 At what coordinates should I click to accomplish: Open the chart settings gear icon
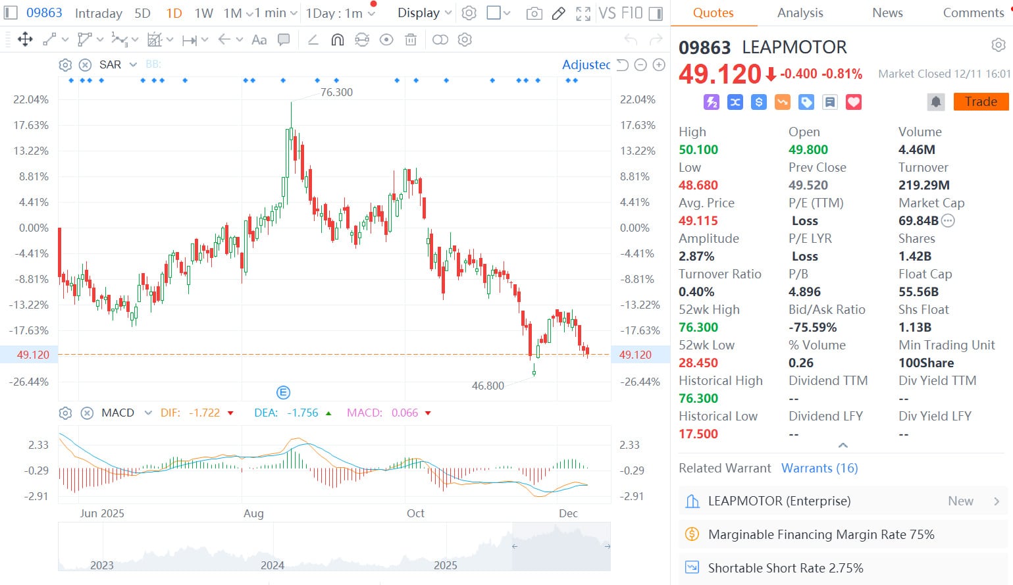469,13
